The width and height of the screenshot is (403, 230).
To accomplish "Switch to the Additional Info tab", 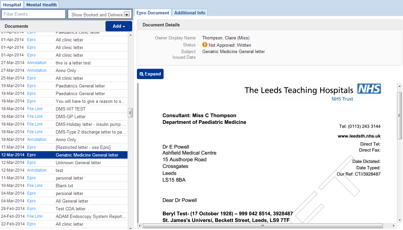I will pos(190,13).
